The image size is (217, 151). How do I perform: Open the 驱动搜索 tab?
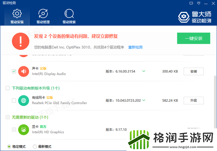pos(69,17)
